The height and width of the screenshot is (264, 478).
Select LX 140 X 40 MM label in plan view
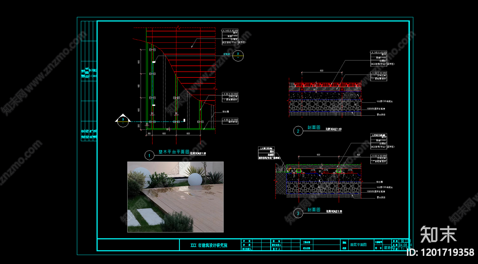(230, 30)
